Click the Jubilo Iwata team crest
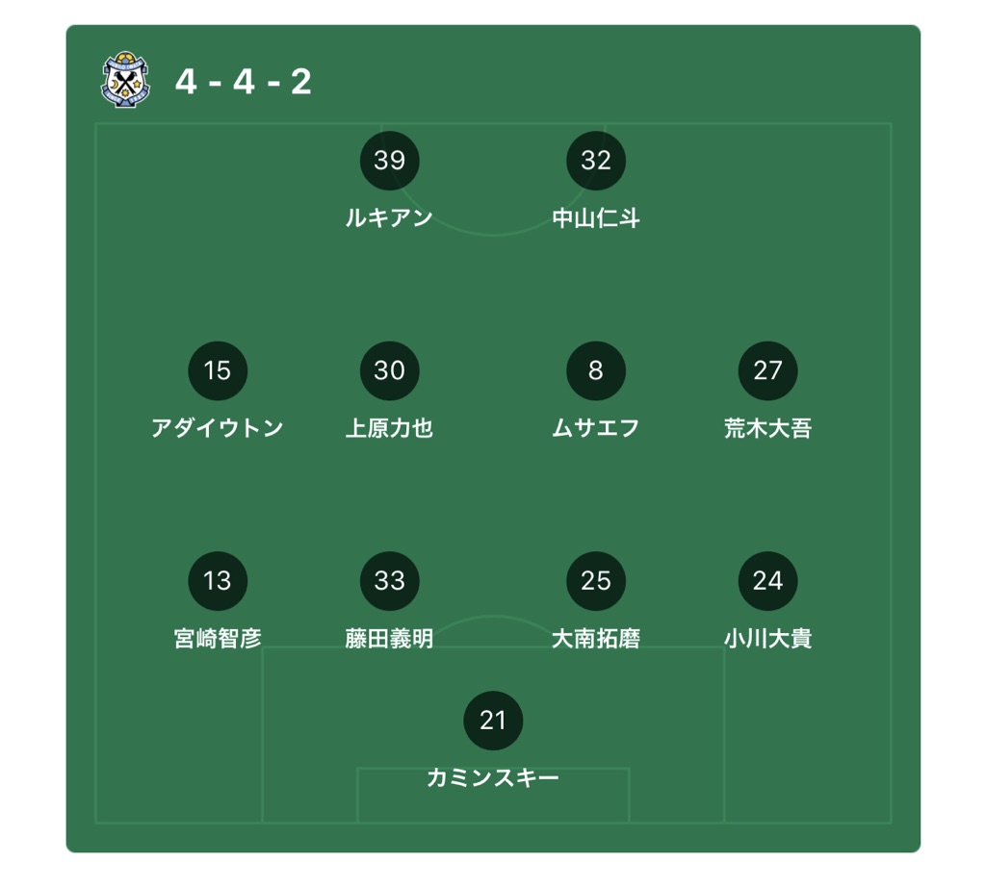This screenshot has height=887, width=986. [126, 80]
